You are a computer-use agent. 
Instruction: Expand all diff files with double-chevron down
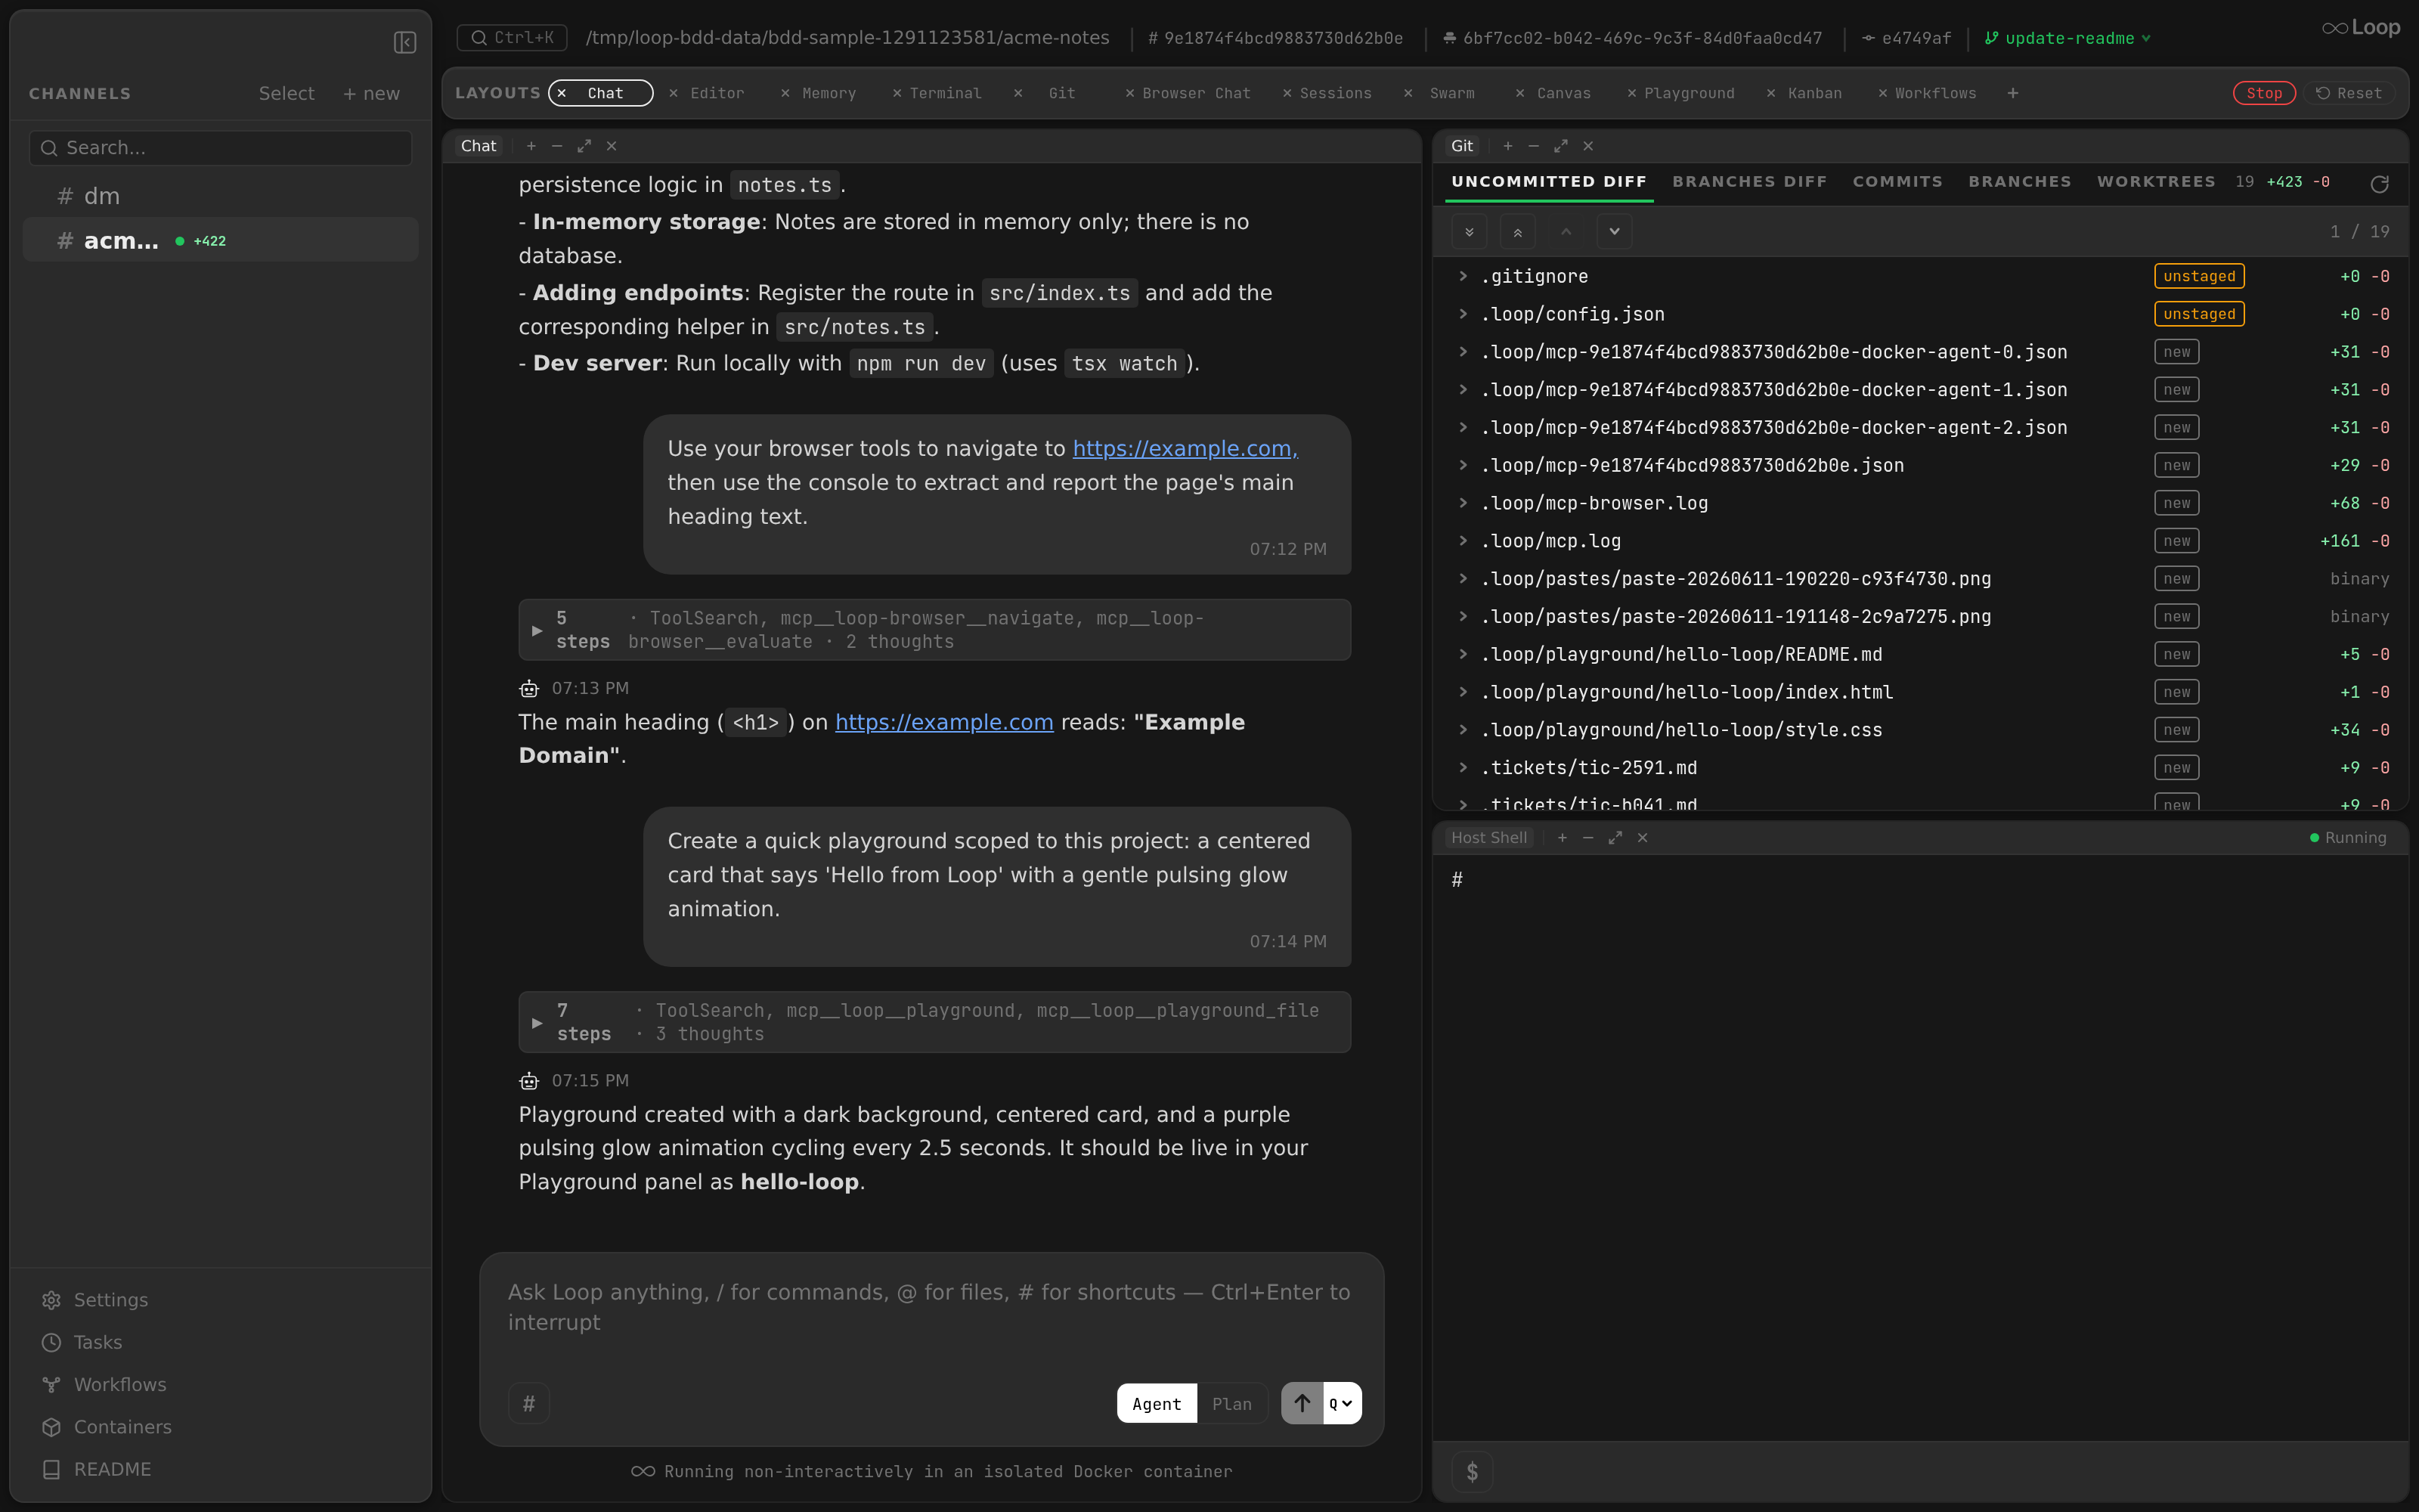coord(1468,232)
